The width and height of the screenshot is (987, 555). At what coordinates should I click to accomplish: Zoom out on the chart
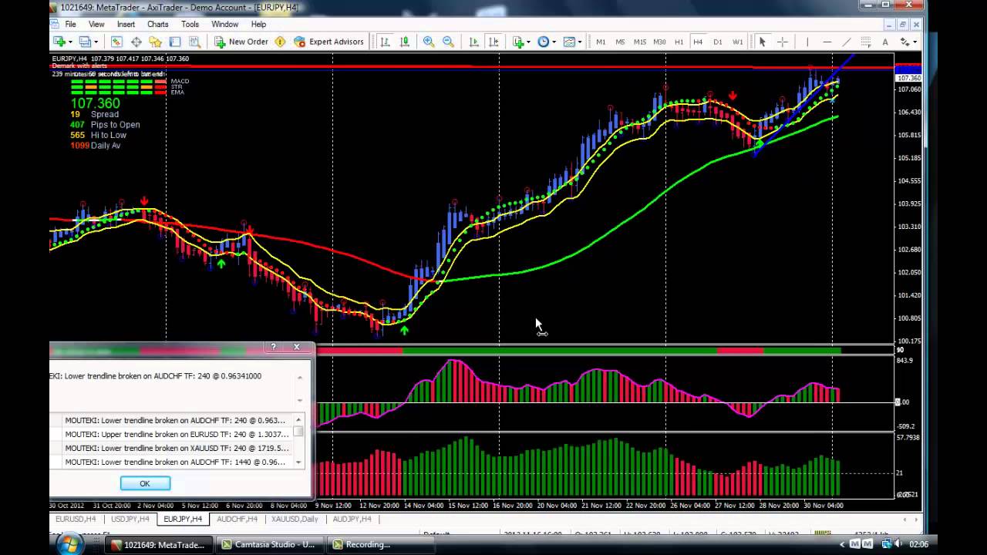448,42
